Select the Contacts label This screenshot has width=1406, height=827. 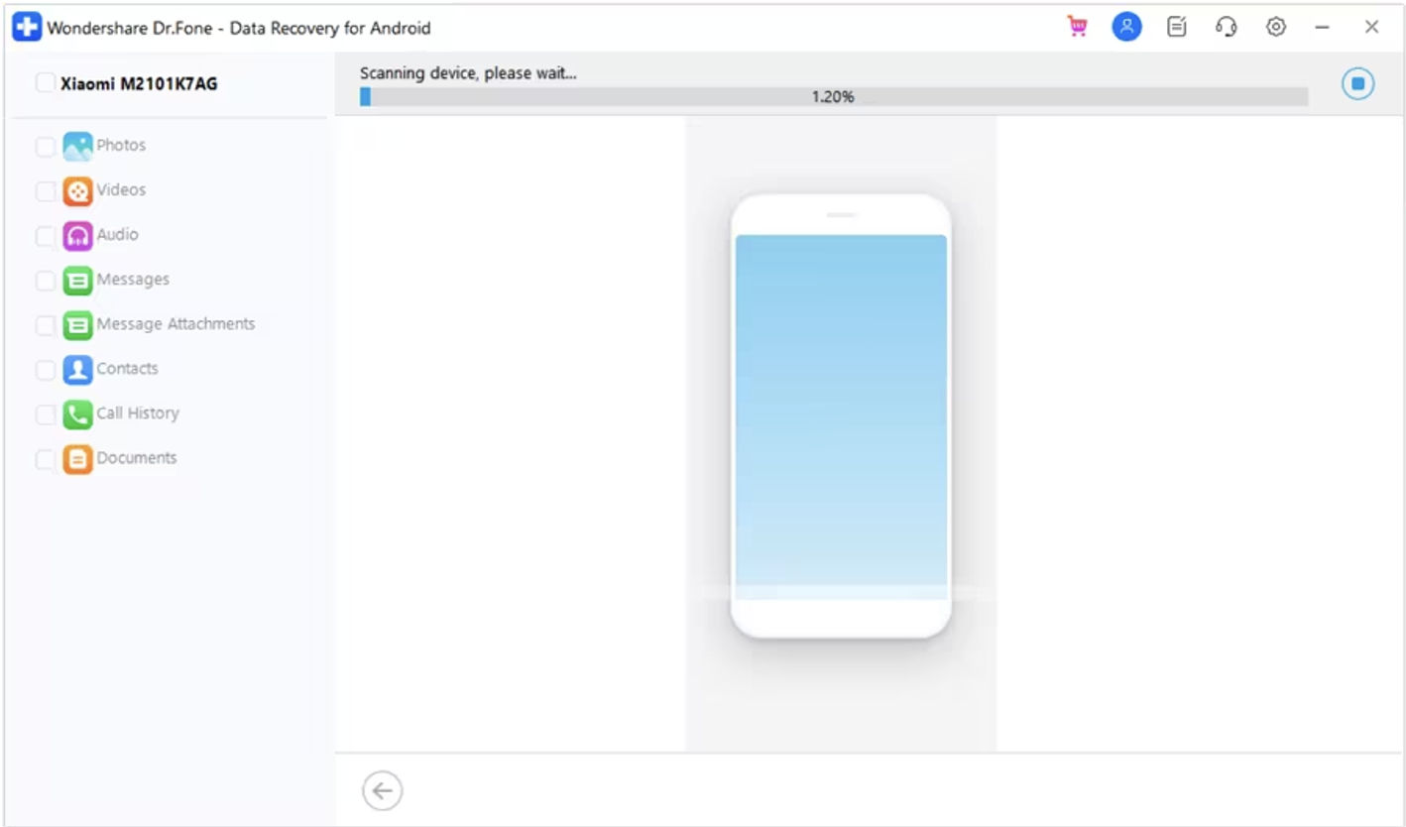pos(127,368)
